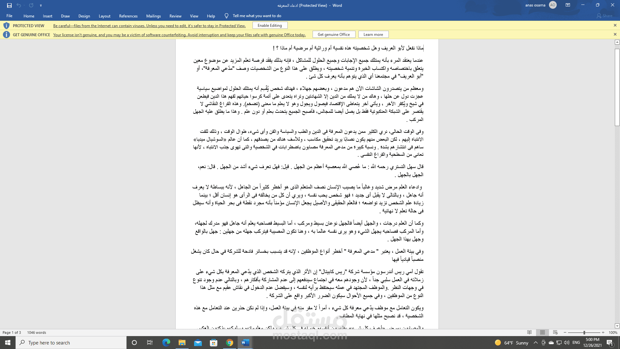Open the References ribbon tab
Screen dimensions: 620x349
tap(128, 16)
